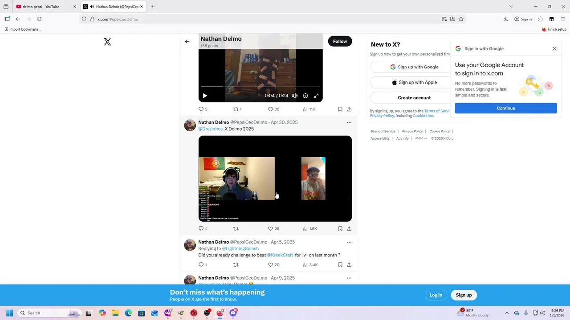This screenshot has width=570, height=320.
Task: Like the post showing 20 likes
Action: (273, 264)
